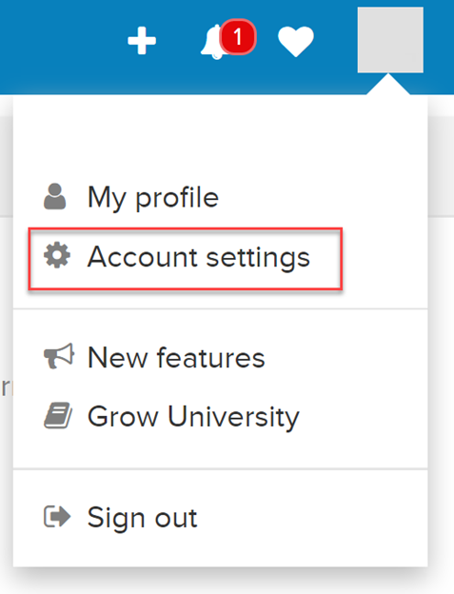Click the person icon beside My profile
Screen dimensions: 454x594
[x=55, y=196]
